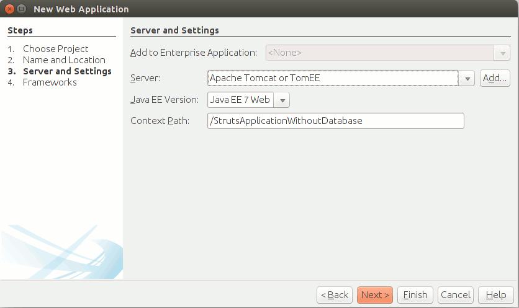Cancel the New Web Application wizard
519x308 pixels.
(456, 295)
